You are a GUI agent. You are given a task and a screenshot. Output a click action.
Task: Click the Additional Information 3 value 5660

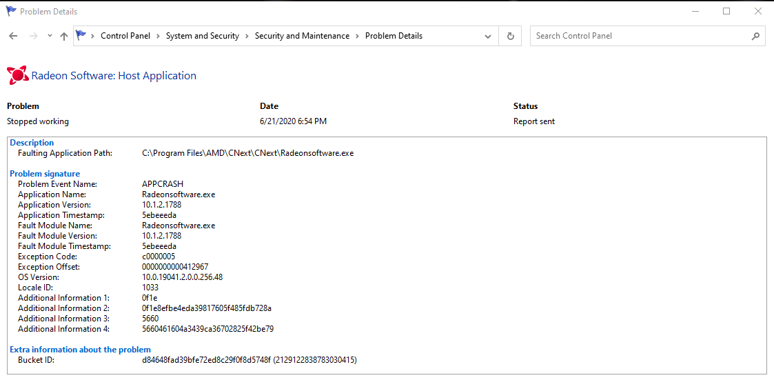[x=150, y=319]
